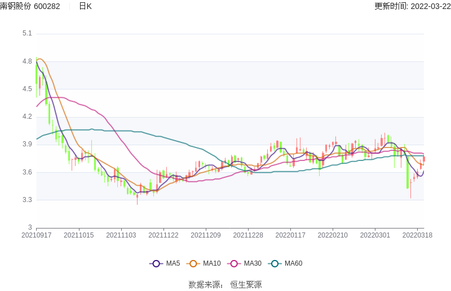Select the 20210917 date on the x-axis

coord(37,235)
